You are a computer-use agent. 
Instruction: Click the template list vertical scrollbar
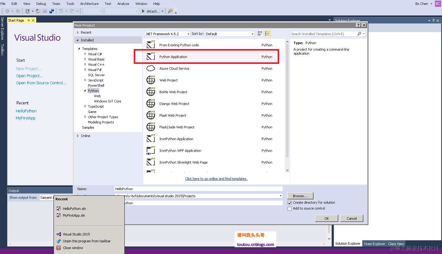(x=287, y=100)
